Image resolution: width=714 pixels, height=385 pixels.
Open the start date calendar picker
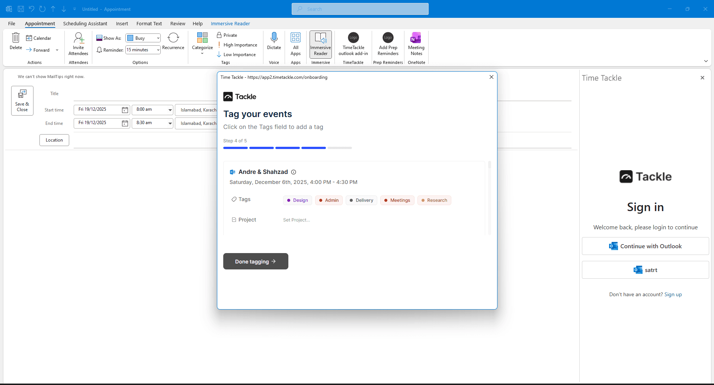125,110
